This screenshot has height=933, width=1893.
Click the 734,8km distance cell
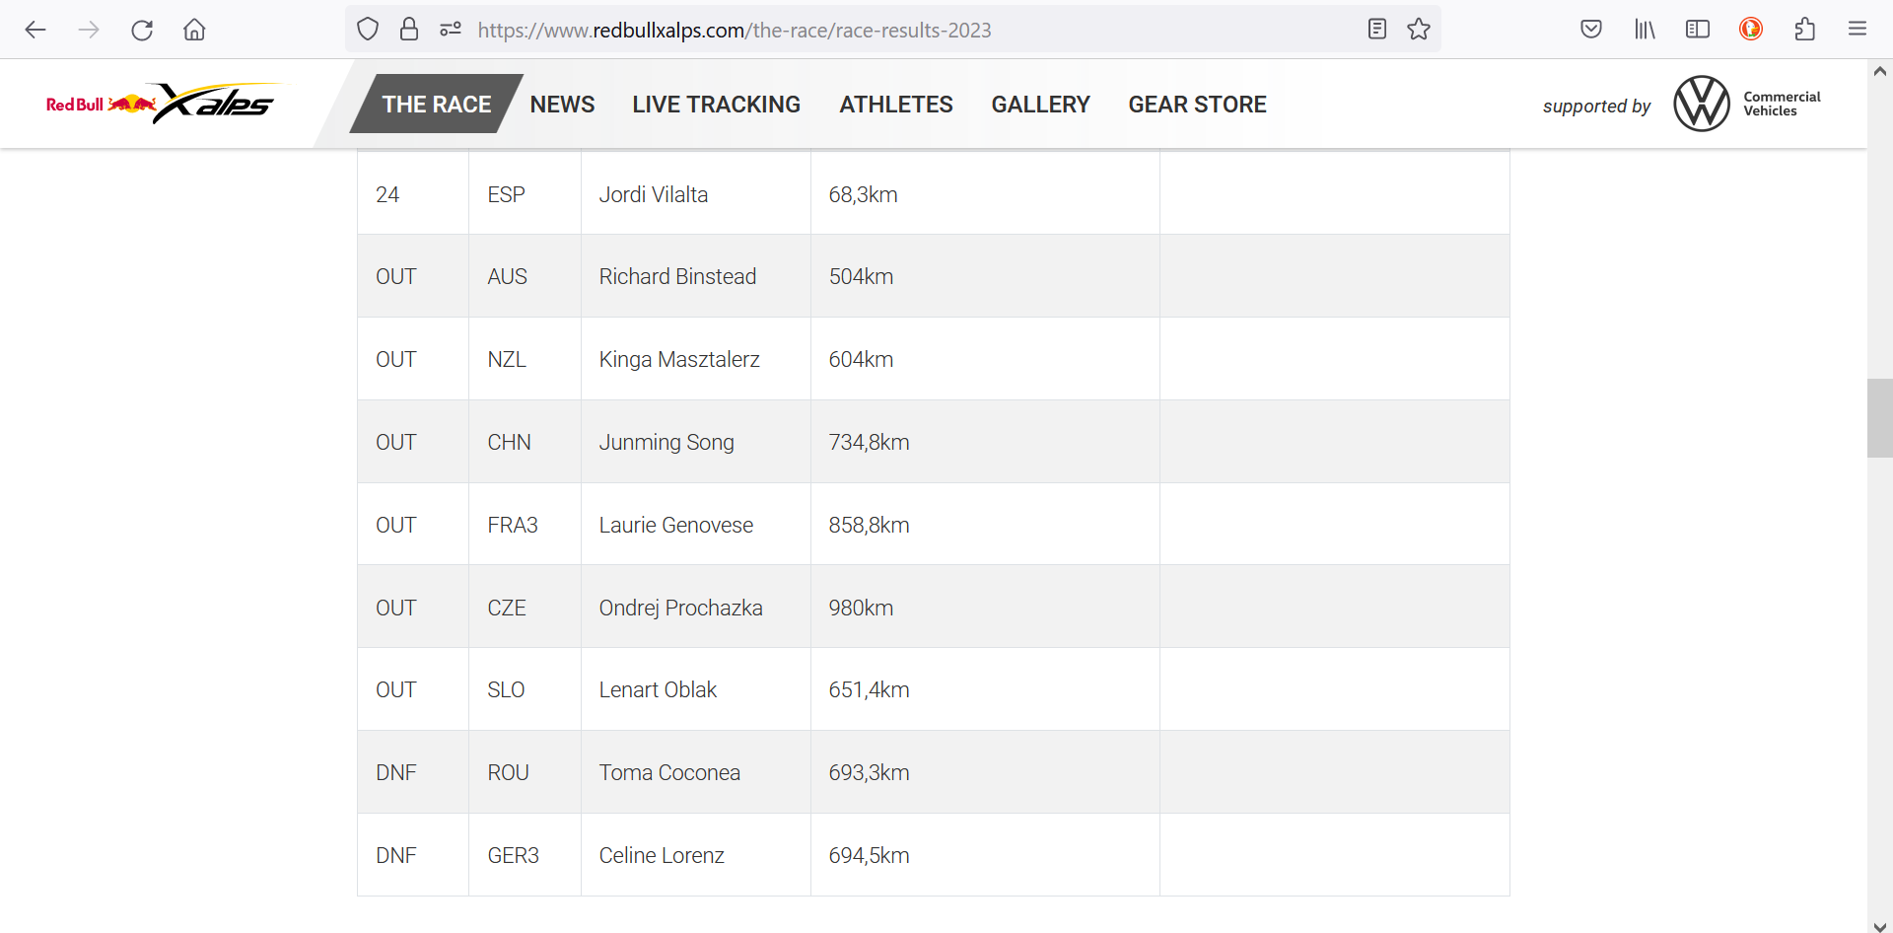pos(985,442)
